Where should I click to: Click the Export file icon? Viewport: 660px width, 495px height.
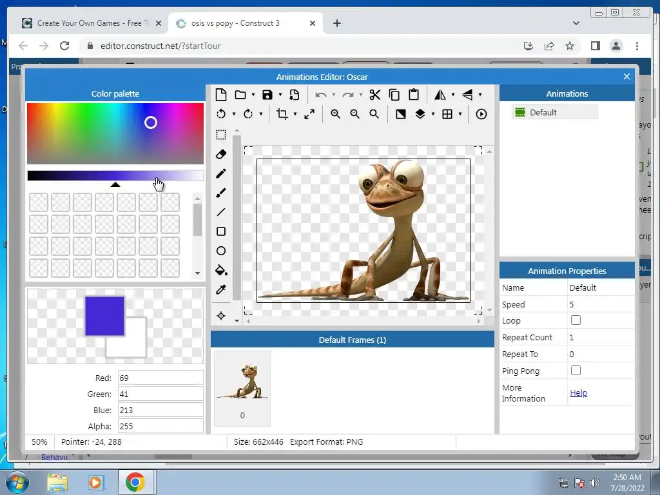pyautogui.click(x=294, y=95)
